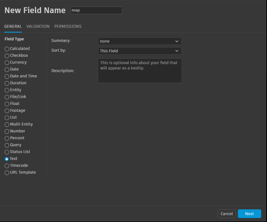Select the Footage field type
Viewport: 267px width, 222px height.
(x=7, y=111)
